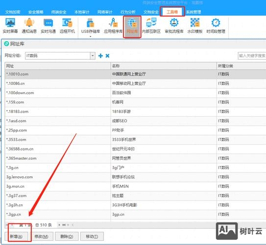Open the 应用程序库 tool

(x=113, y=25)
